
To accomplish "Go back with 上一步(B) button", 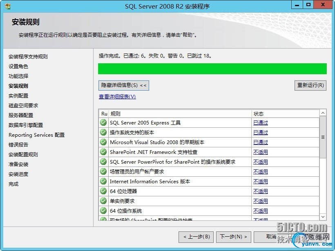I will (196, 237).
